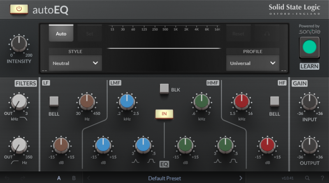Image resolution: width=329 pixels, height=183 pixels.
Task: Click the power bypass icon beside autoEQ
Action: (19, 9)
